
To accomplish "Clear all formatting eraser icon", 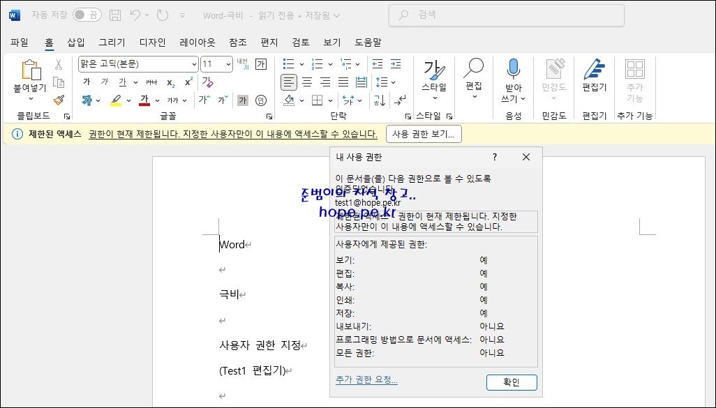I will point(207,82).
